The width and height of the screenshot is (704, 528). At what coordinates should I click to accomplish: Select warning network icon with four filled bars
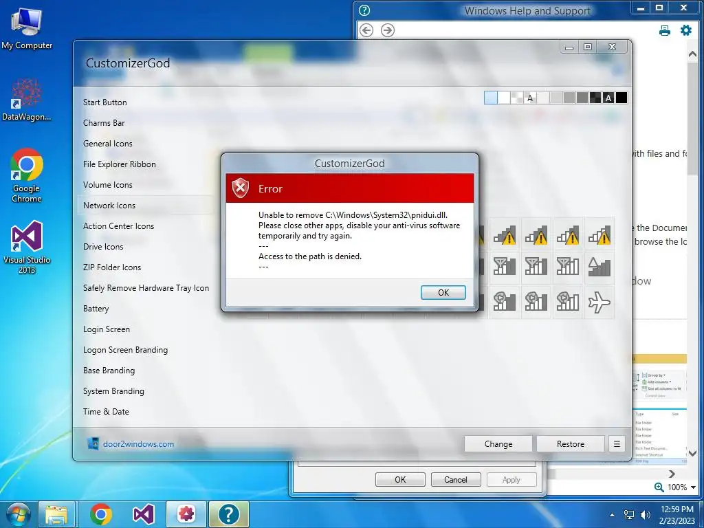click(599, 235)
